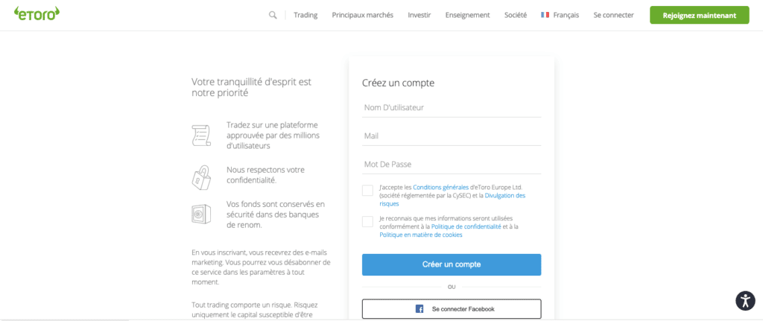Open the Français language selector

click(560, 15)
